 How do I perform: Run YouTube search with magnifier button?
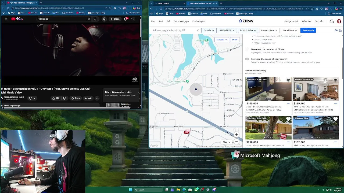click(95, 19)
